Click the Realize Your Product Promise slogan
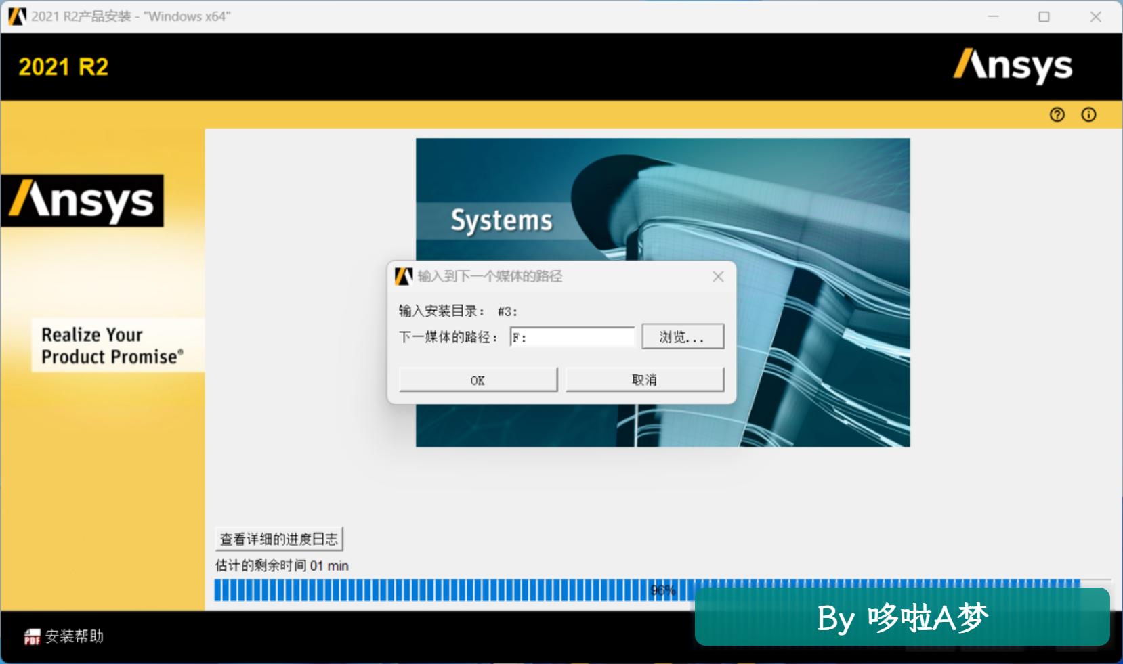1123x664 pixels. [x=112, y=346]
